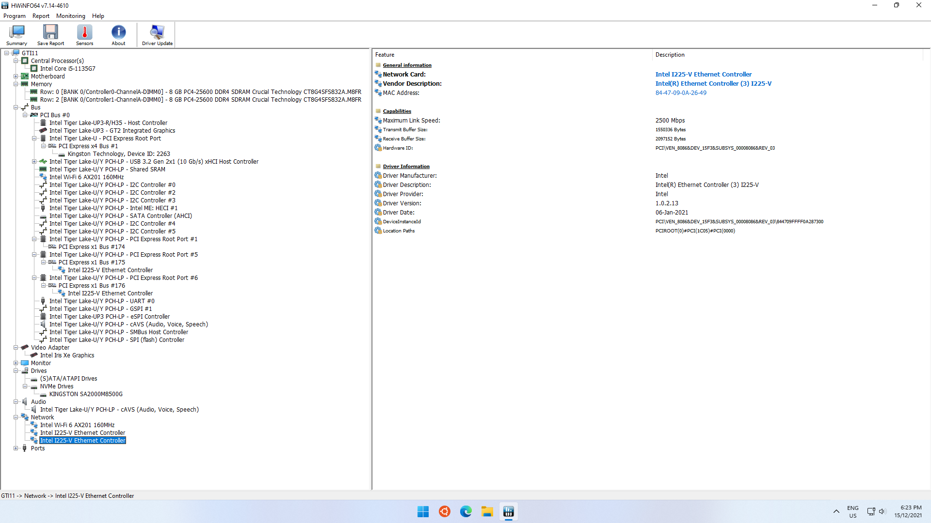Viewport: 931px width, 523px height.
Task: Select memory Row: 0 DIMM entry
Action: point(200,92)
